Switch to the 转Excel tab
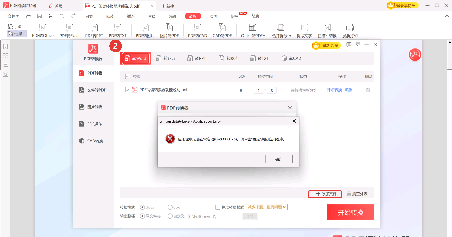452x237 pixels. (166, 58)
